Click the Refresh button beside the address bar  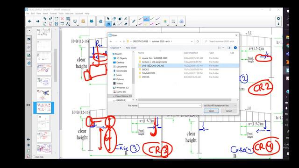coord(198,42)
